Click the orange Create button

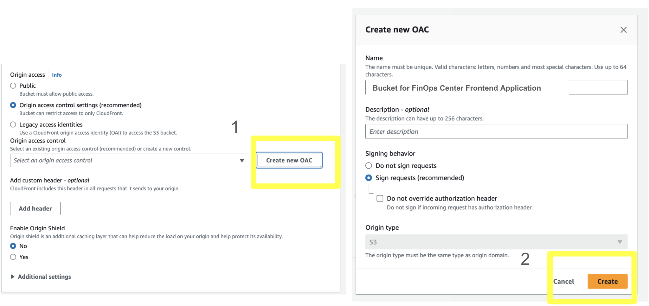click(x=607, y=282)
